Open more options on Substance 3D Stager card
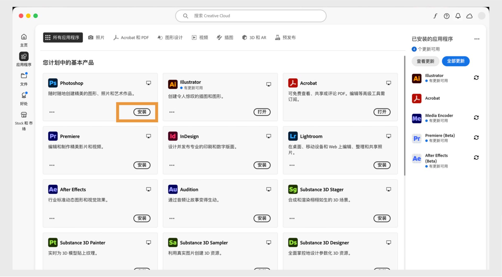Viewport: 502px width, 277px height. pos(292,219)
